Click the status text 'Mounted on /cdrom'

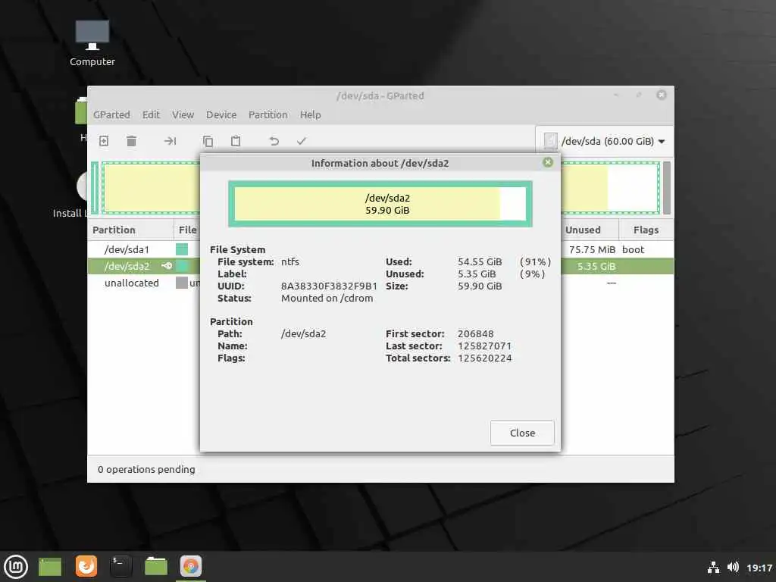tap(327, 299)
